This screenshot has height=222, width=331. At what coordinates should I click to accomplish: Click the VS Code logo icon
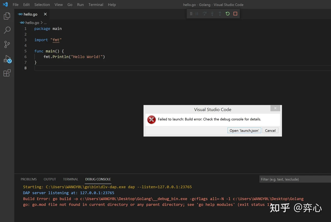click(5, 4)
